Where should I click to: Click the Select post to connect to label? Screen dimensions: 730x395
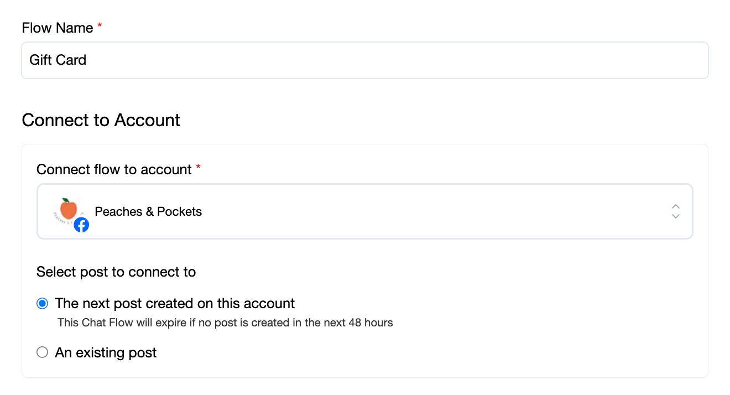[116, 272]
